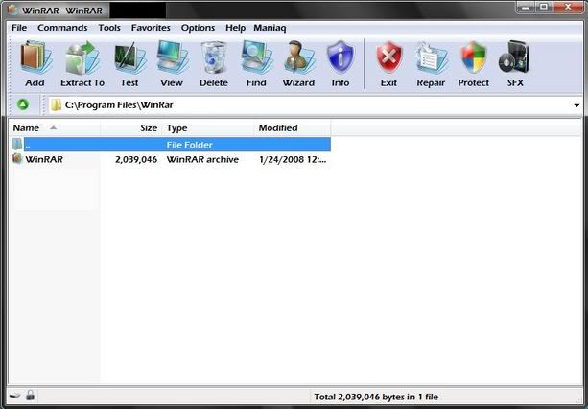Image resolution: width=588 pixels, height=409 pixels.
Task: Open the Options menu
Action: click(x=198, y=28)
